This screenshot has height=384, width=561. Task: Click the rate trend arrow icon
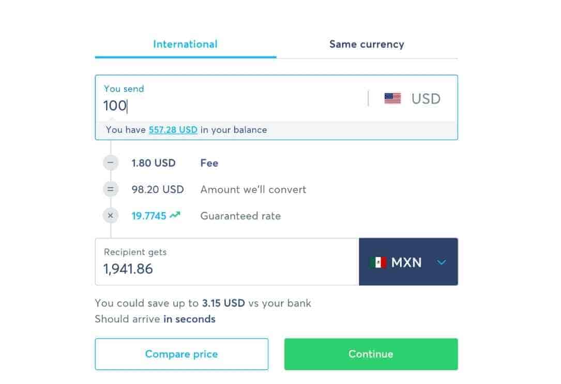175,215
